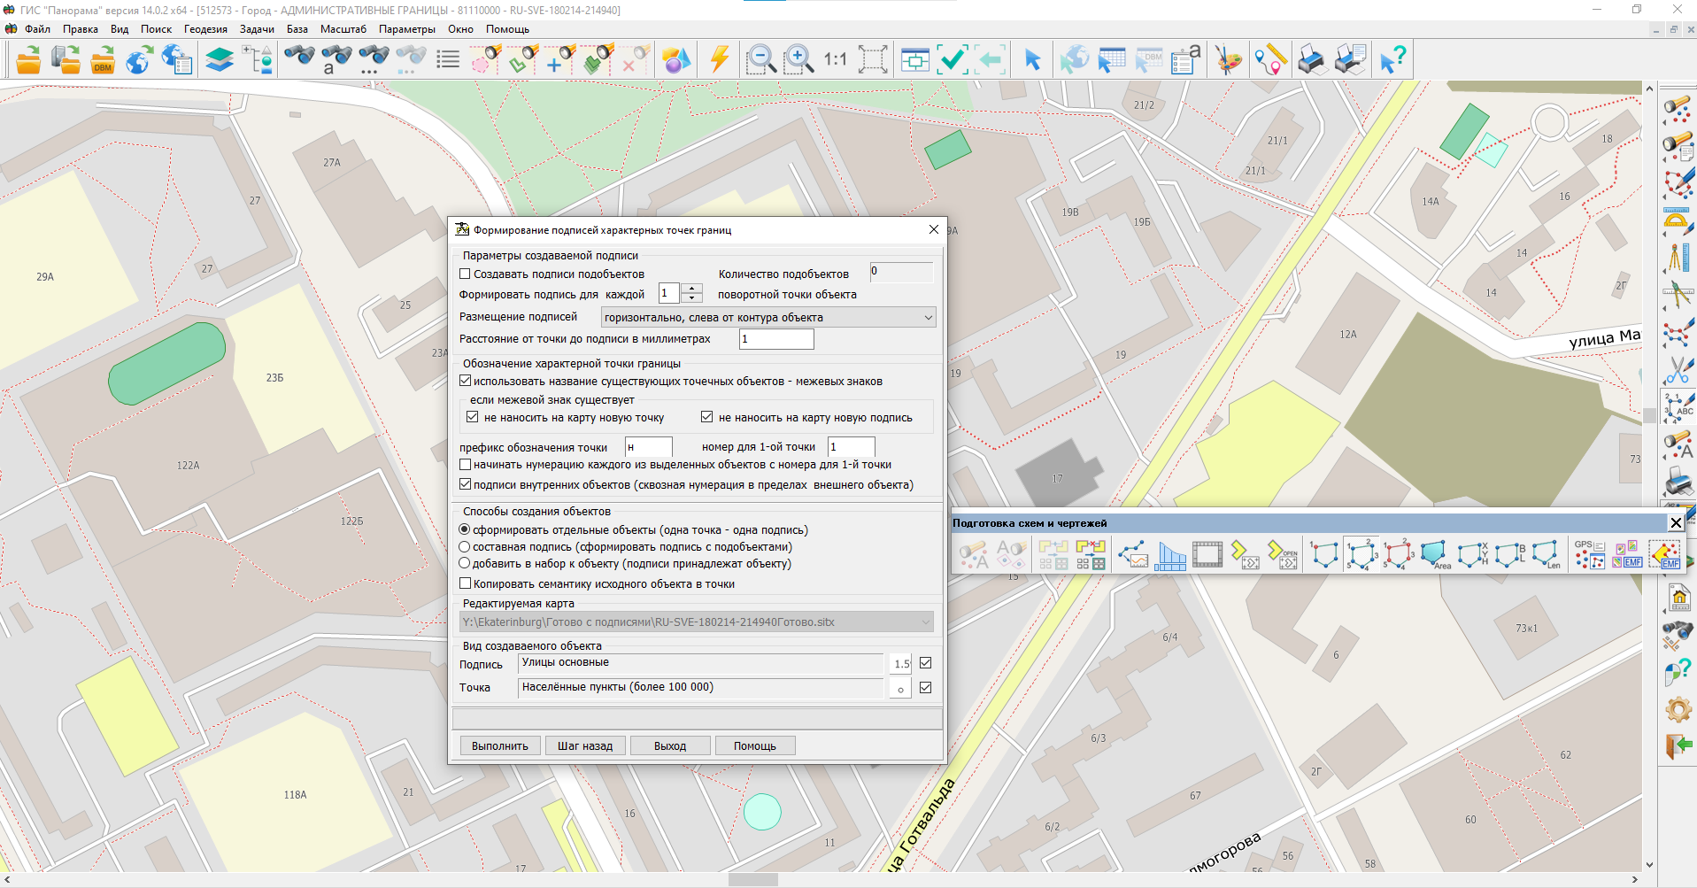This screenshot has height=888, width=1697.
Task: Increase the 'каждой' point spinner value
Action: point(692,289)
